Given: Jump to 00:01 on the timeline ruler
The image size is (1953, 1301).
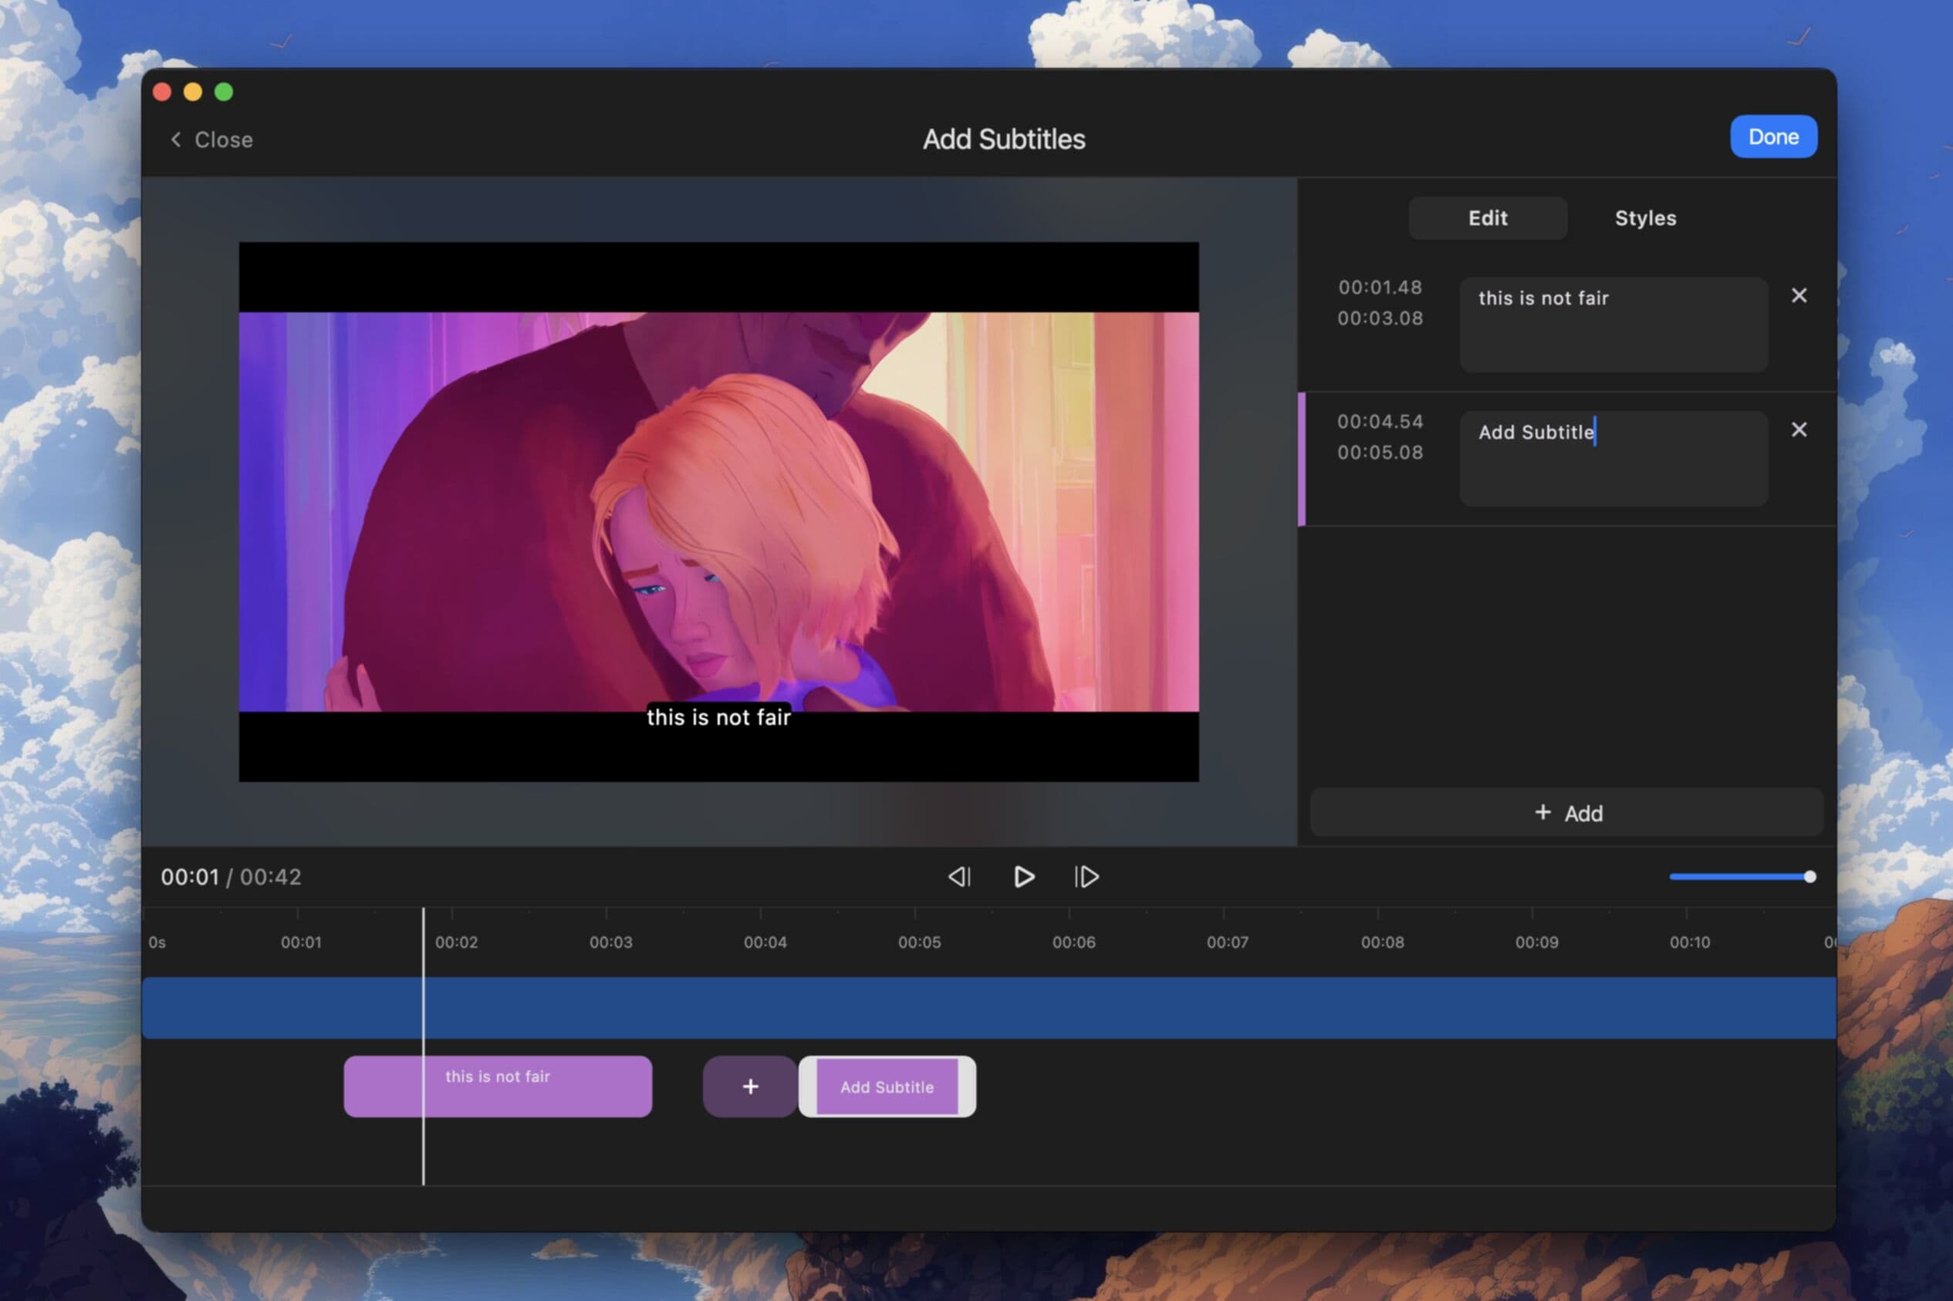Looking at the screenshot, I should 300,942.
